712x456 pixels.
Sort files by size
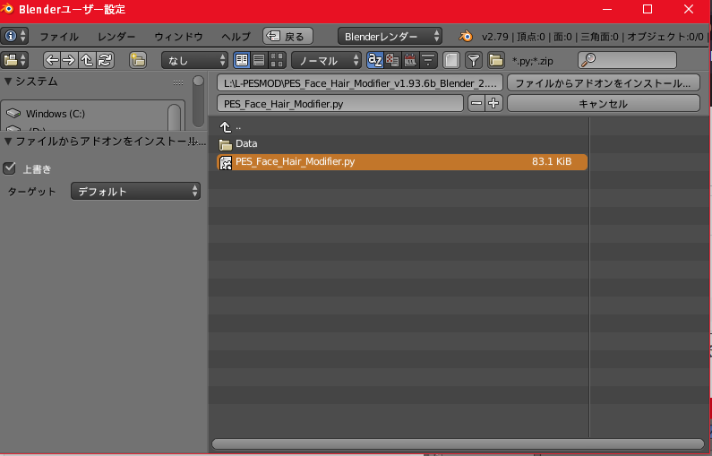coord(428,60)
